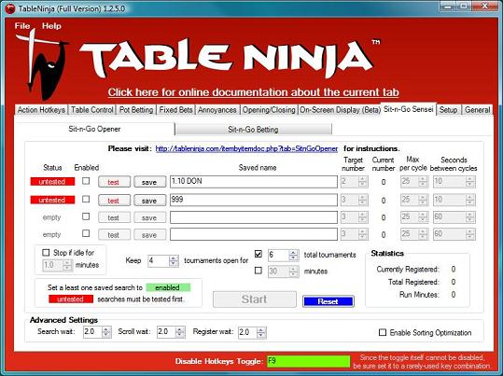The width and height of the screenshot is (503, 376).
Task: Click the Table Ninja logo figure
Action: 43,64
